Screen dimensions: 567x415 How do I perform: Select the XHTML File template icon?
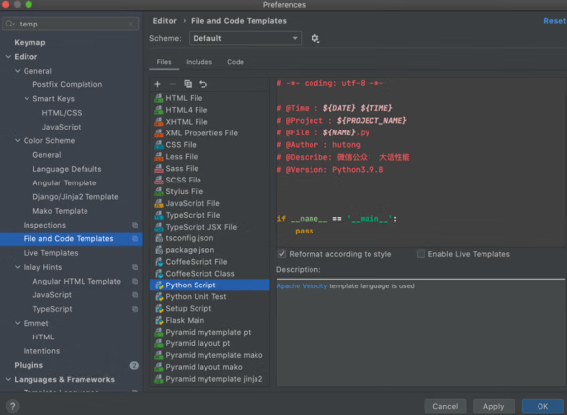point(159,122)
